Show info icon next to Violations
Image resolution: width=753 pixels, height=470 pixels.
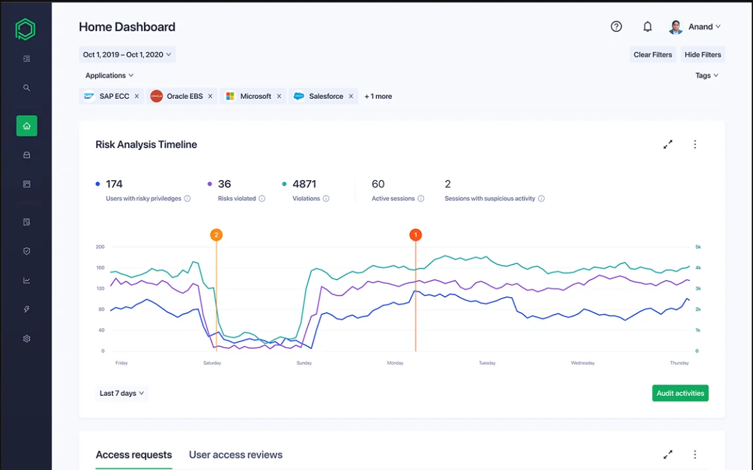tap(326, 198)
